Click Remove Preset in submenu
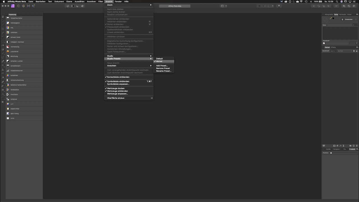 (x=164, y=68)
